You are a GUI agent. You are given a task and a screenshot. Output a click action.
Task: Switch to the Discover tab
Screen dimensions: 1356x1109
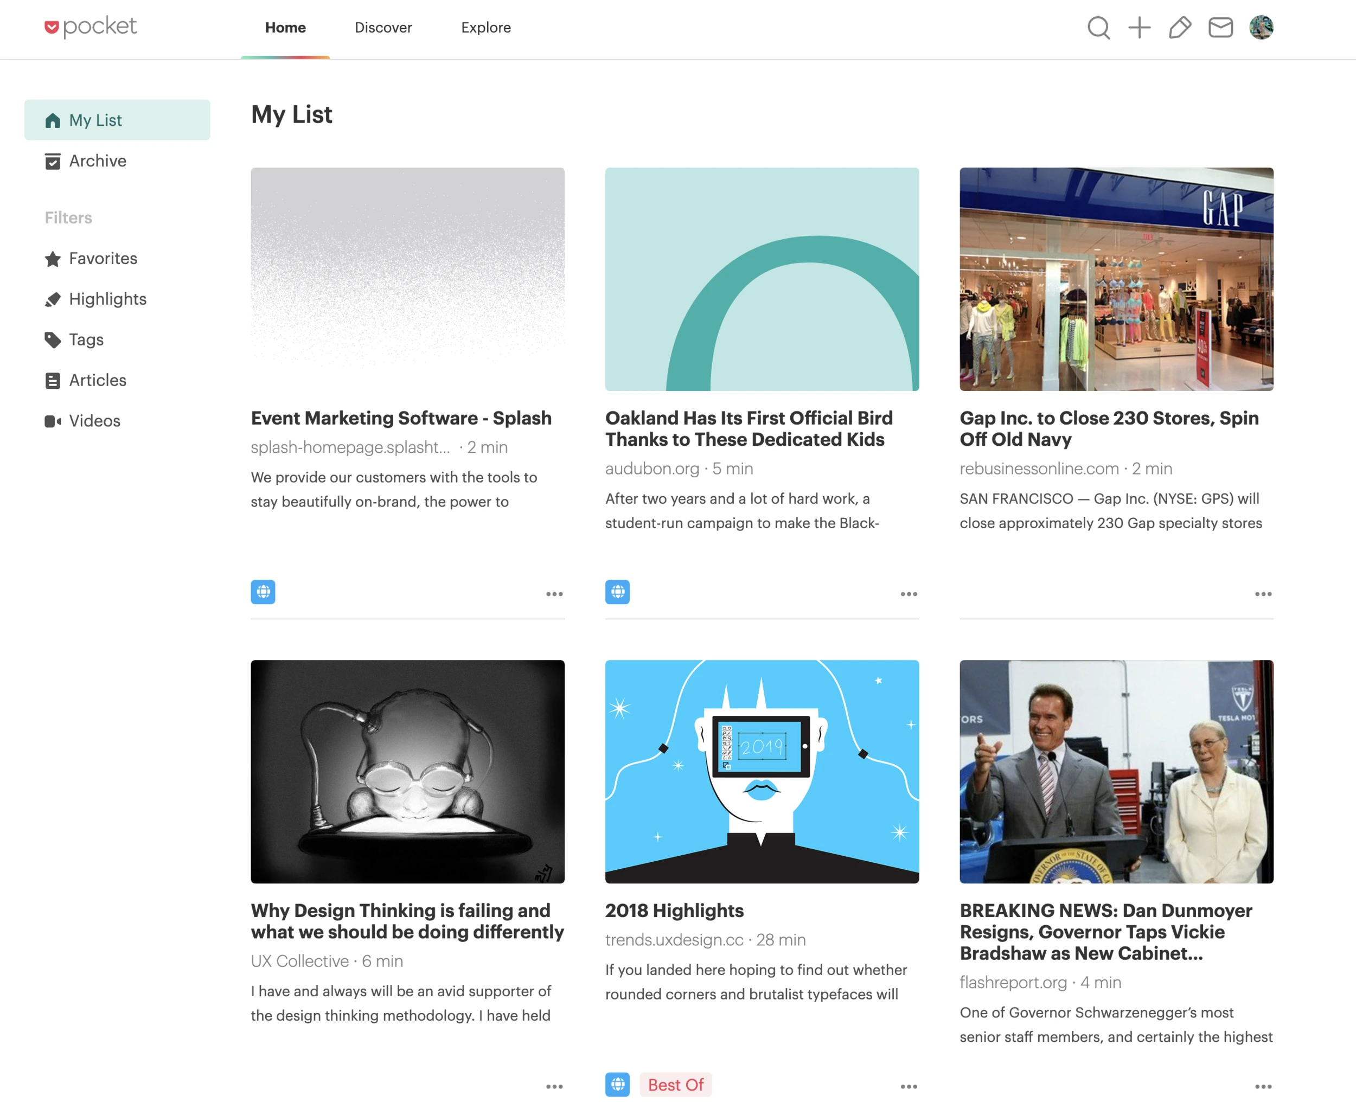pyautogui.click(x=383, y=28)
